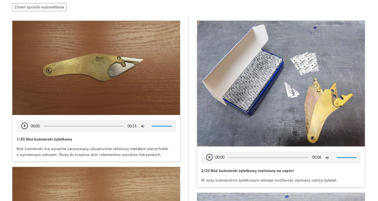Click the Zmień sposób wyświetlania button
378x201 pixels.
(39, 7)
